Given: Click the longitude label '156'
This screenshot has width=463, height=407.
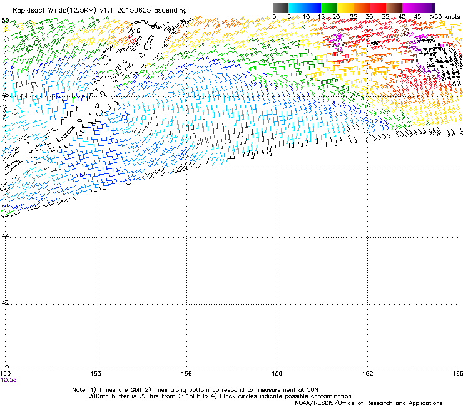Looking at the screenshot, I should tap(186, 374).
